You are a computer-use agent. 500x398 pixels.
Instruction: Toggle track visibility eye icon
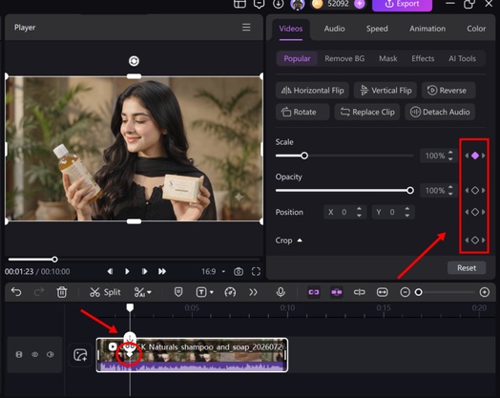click(34, 354)
